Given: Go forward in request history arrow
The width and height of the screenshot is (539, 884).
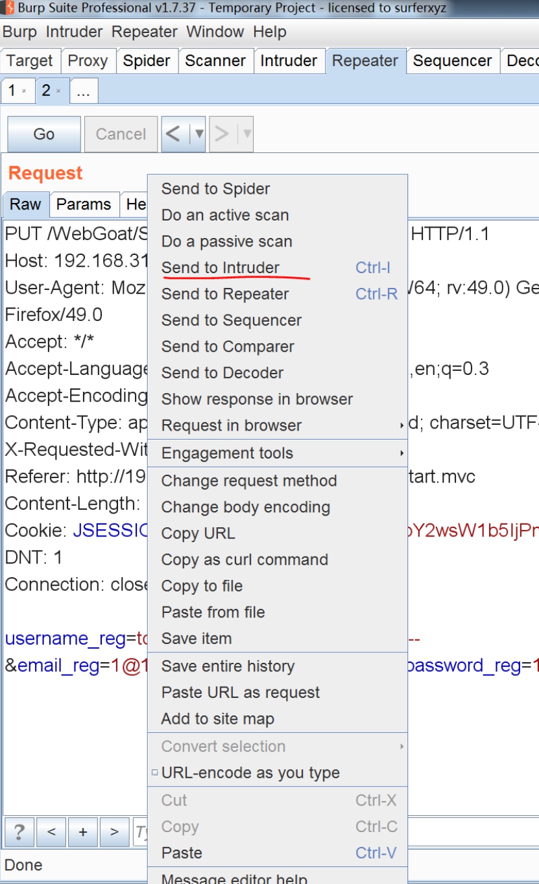Looking at the screenshot, I should click(222, 134).
